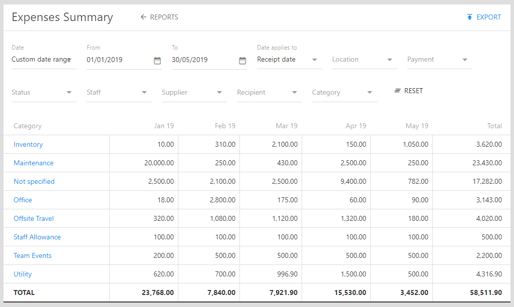Open the To date calendar picker
The height and width of the screenshot is (307, 514).
coord(242,60)
